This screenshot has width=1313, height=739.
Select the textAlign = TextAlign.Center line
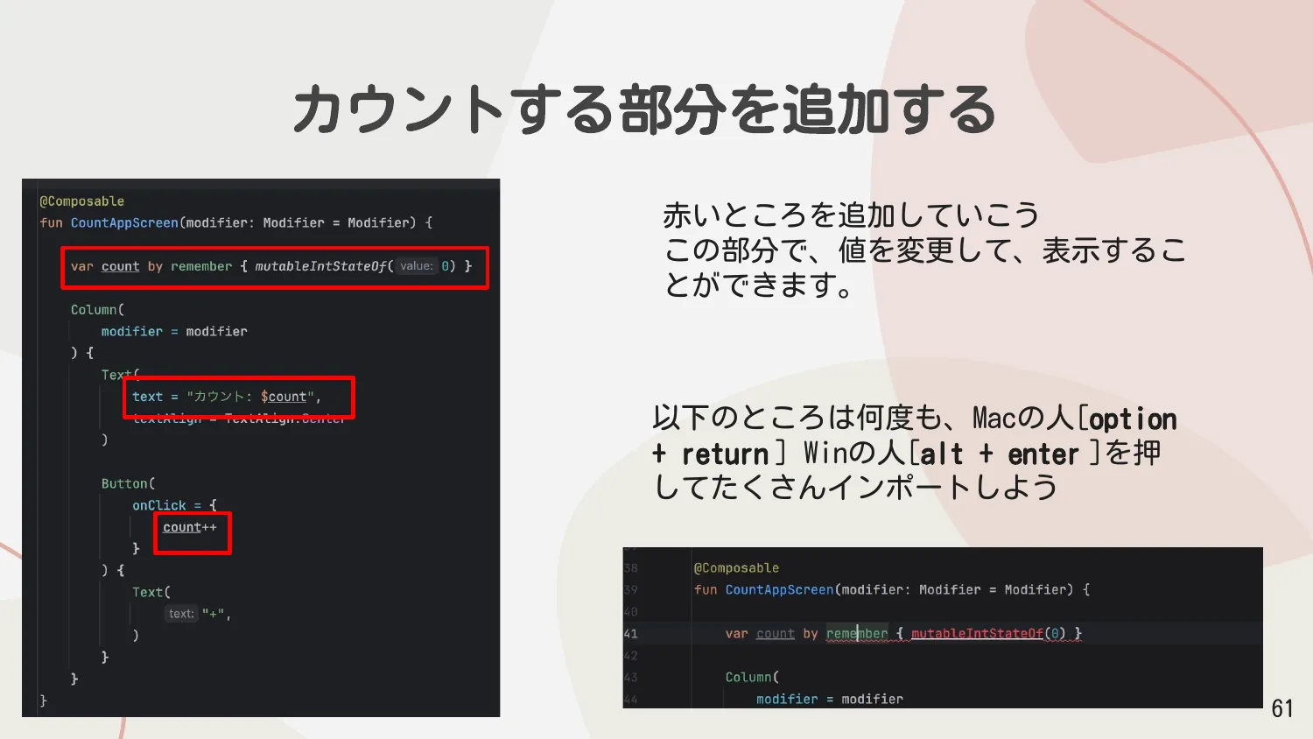pos(240,419)
